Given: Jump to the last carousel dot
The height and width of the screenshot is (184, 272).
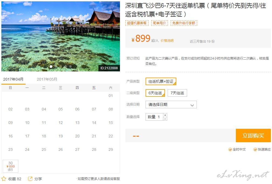Looking at the screenshot, I should pyautogui.click(x=70, y=67).
